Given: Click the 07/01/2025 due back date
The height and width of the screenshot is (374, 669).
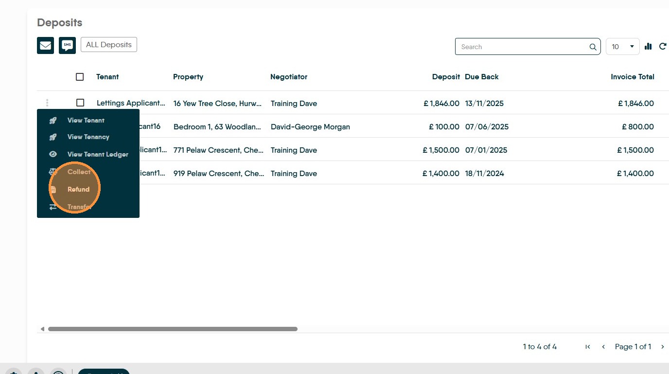Looking at the screenshot, I should (x=486, y=150).
